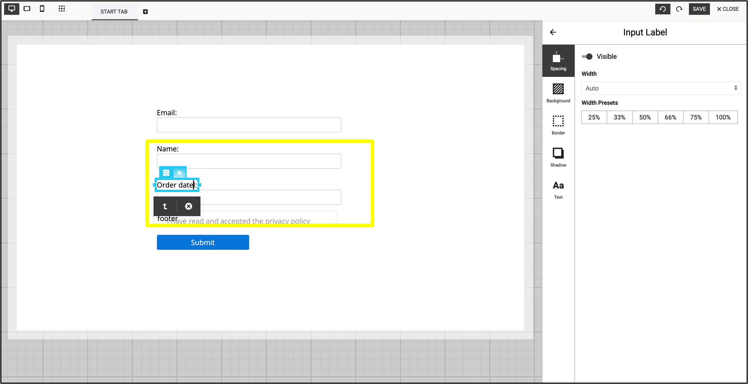
Task: Save the page
Action: click(x=699, y=9)
